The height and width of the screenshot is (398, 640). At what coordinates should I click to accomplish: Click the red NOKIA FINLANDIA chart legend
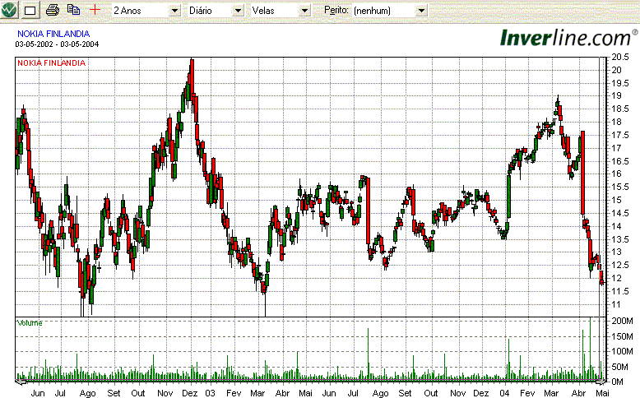click(x=52, y=62)
